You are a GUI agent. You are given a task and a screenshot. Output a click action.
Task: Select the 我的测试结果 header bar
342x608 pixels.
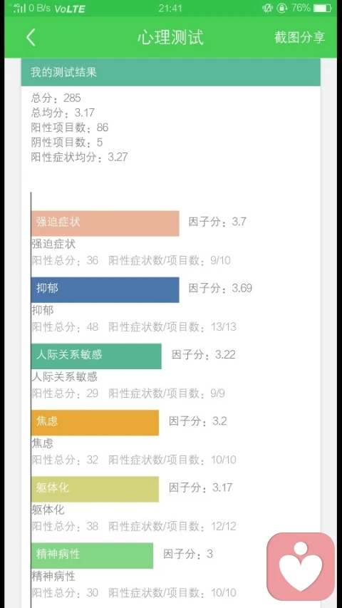(170, 72)
